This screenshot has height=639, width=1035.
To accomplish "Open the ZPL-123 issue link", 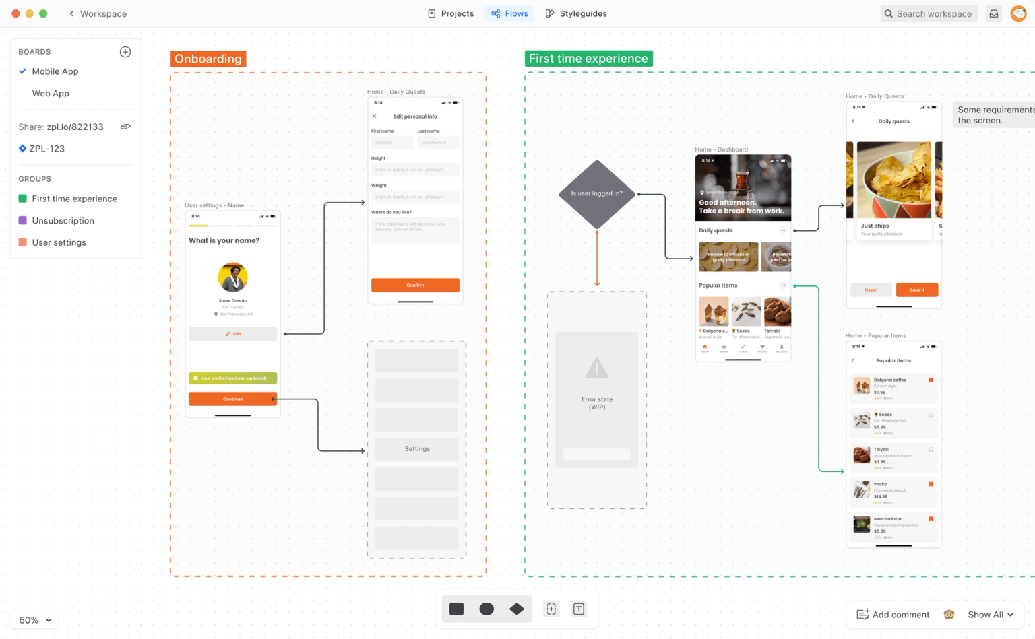I will (x=47, y=149).
